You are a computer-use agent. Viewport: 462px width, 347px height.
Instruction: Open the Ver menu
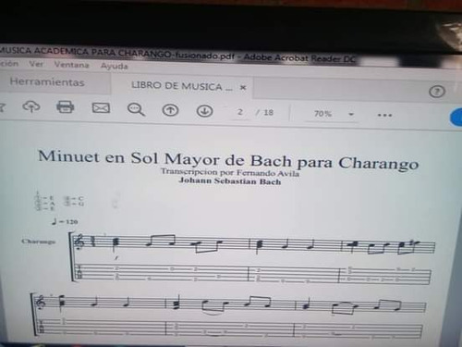[x=36, y=64]
